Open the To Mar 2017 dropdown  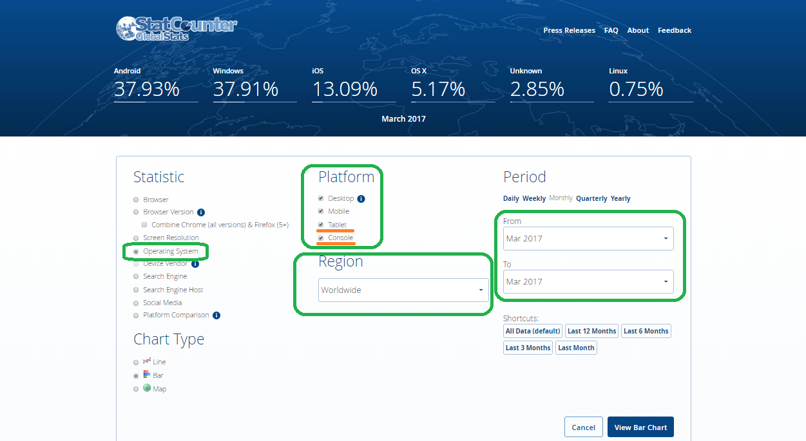tap(588, 281)
